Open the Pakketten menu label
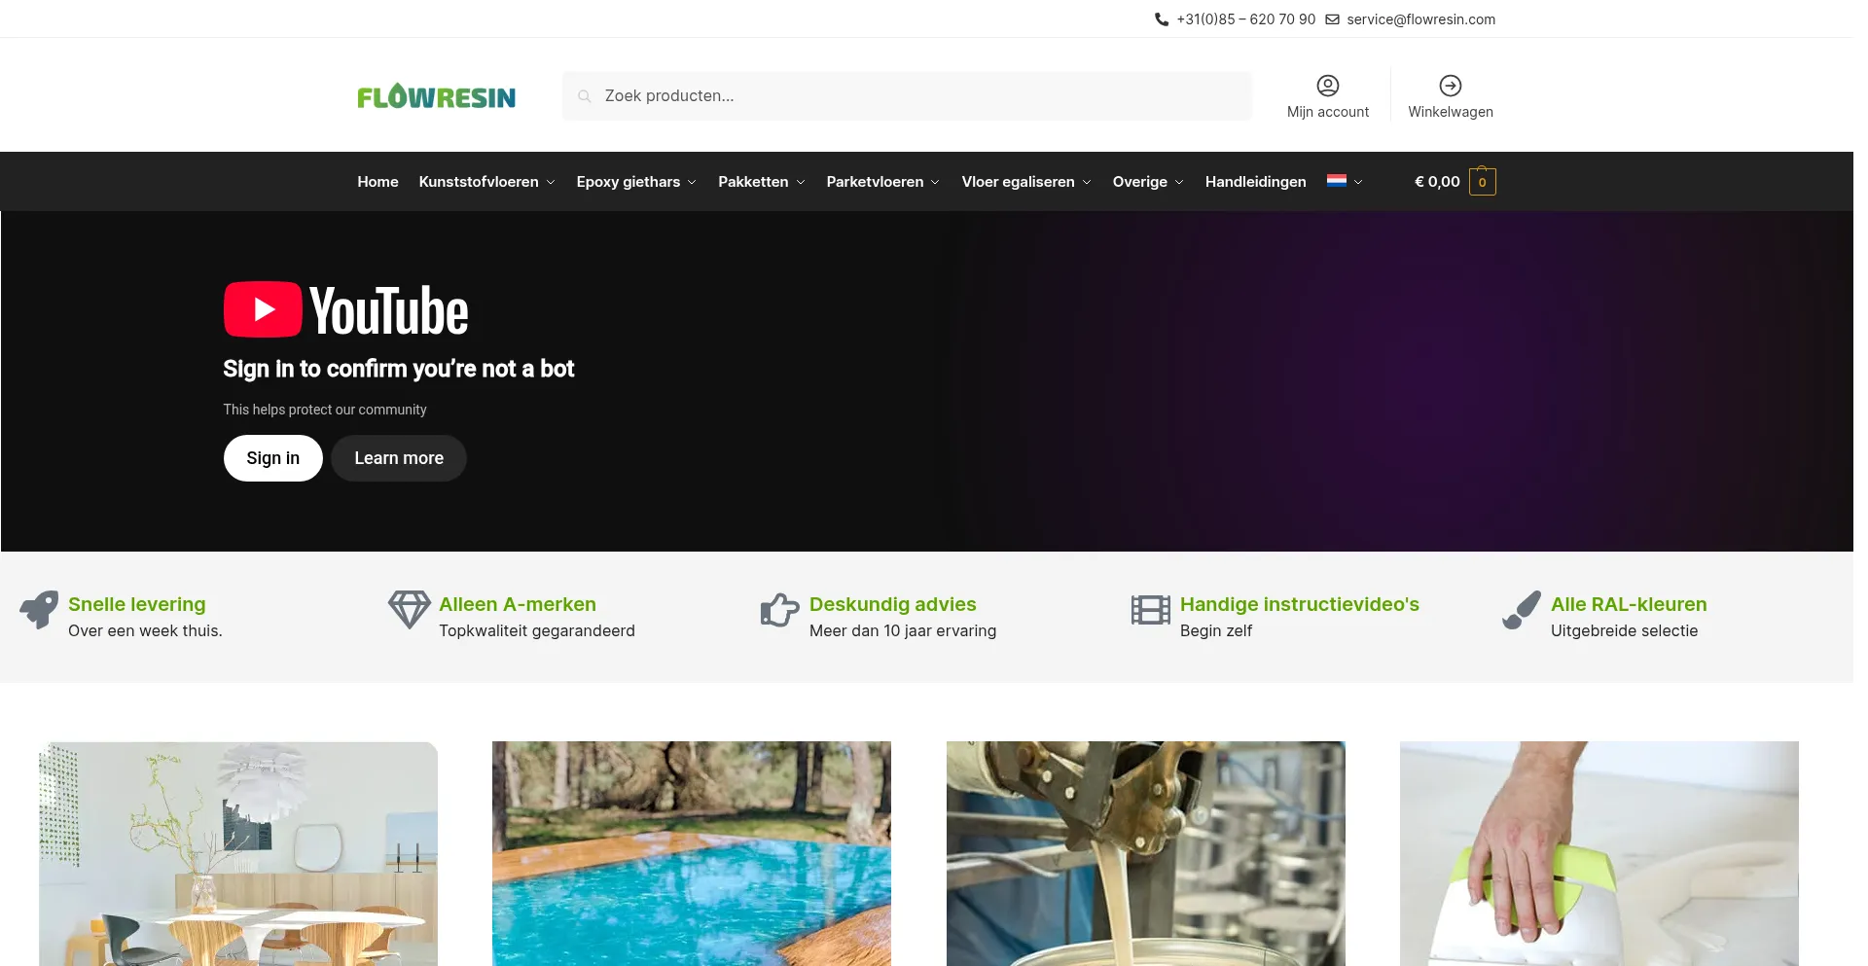Screen dimensions: 1868x966 pos(753,181)
